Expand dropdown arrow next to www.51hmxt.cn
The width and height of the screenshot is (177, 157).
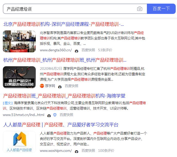49,115
